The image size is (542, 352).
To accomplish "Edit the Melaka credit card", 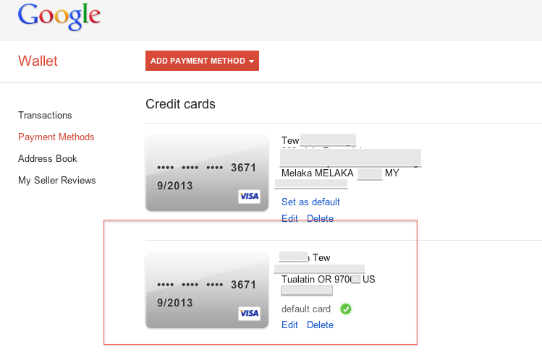I will (289, 218).
